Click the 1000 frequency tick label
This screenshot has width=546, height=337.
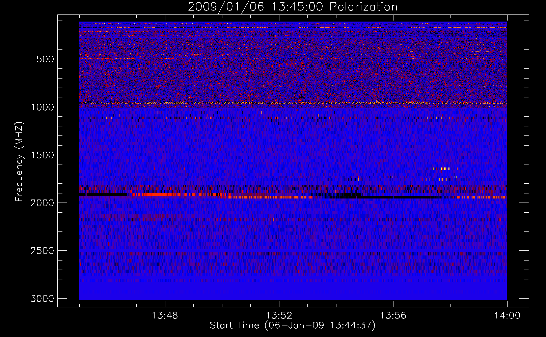point(42,107)
